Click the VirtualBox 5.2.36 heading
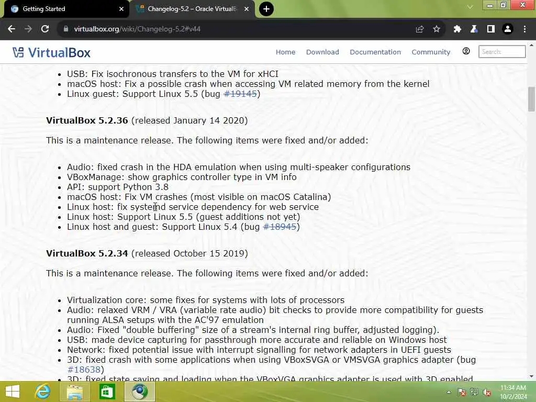 pyautogui.click(x=87, y=121)
